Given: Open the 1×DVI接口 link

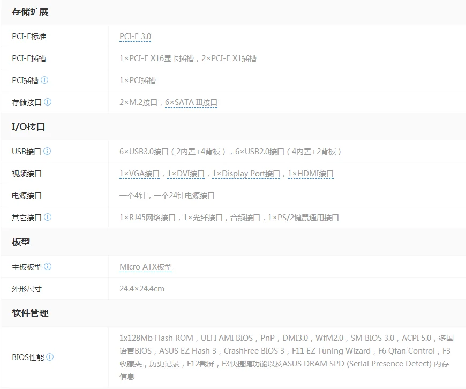Looking at the screenshot, I should point(186,174).
